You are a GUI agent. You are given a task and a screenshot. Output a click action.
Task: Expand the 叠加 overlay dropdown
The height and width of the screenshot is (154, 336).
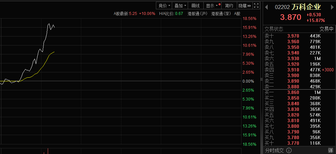pos(180,5)
